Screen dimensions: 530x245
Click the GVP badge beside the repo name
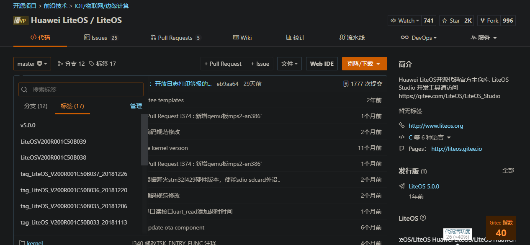pos(21,20)
